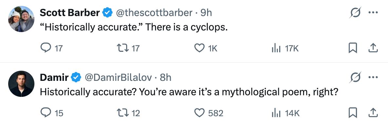View analytics for Damir's tweet

coord(276,113)
